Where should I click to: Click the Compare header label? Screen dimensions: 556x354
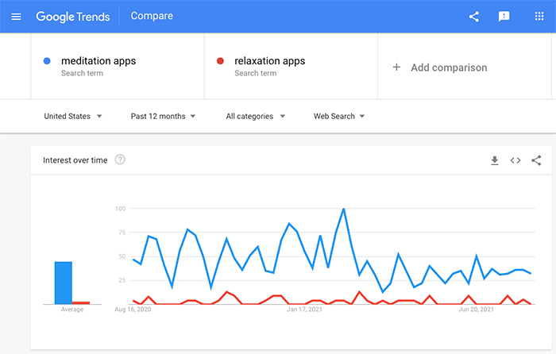tap(151, 16)
